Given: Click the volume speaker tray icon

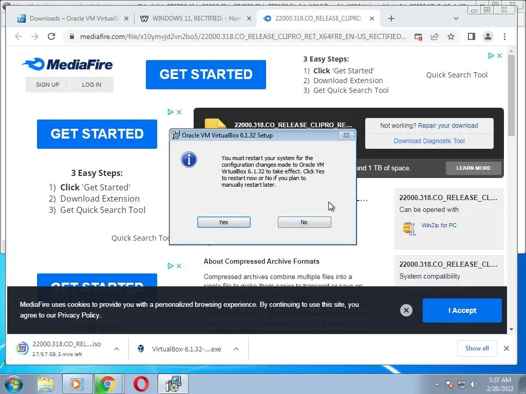Looking at the screenshot, I should (474, 384).
